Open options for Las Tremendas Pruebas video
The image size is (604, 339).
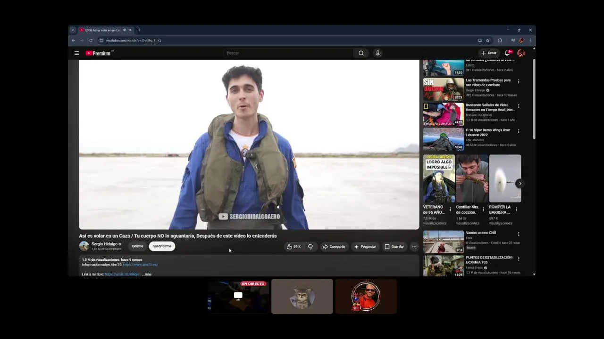(519, 81)
